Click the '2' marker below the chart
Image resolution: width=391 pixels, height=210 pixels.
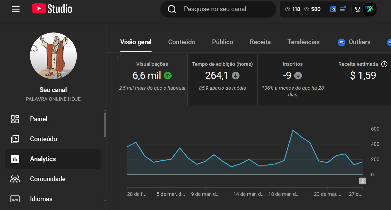pyautogui.click(x=362, y=181)
